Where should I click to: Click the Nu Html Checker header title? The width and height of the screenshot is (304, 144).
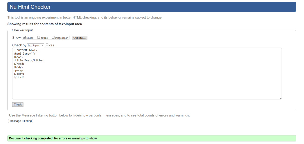[x=30, y=7]
